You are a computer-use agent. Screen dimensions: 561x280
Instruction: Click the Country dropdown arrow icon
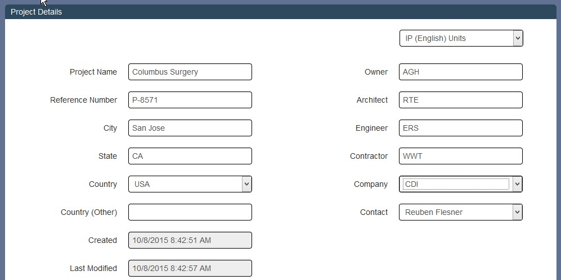pyautogui.click(x=246, y=184)
